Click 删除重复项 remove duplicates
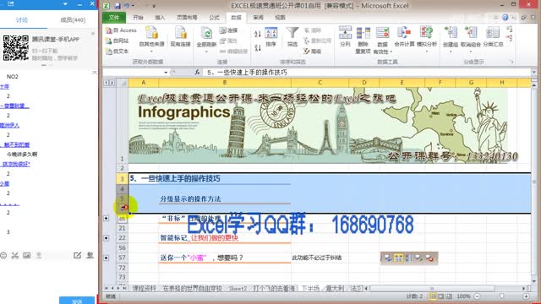The width and height of the screenshot is (541, 304). [x=363, y=40]
